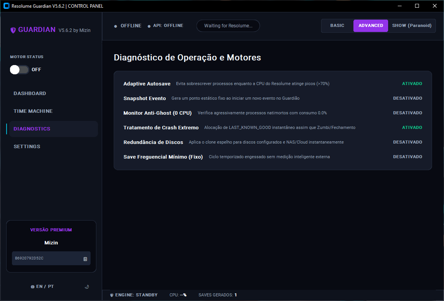
Task: Click the shield icon beside ENGINE: STANDBY
Action: pyautogui.click(x=111, y=295)
